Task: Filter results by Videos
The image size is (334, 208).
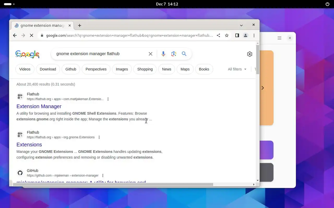Action: coord(25,69)
